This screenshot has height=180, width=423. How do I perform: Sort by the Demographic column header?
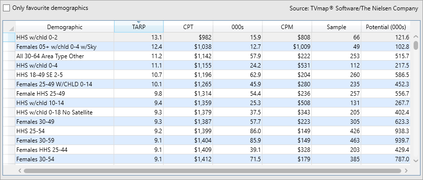(x=65, y=27)
